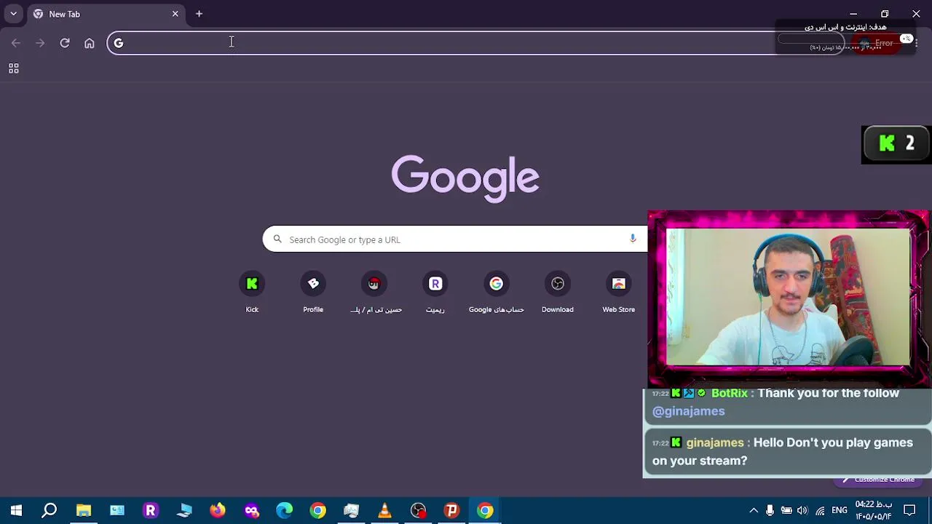
Task: Expand the tab search dropdown arrow
Action: pyautogui.click(x=13, y=14)
